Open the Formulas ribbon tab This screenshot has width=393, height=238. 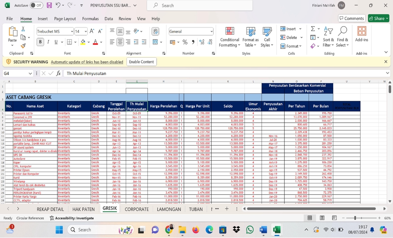pos(90,19)
